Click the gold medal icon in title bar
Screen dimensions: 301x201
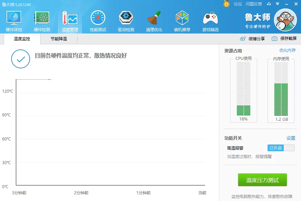pyautogui.click(x=227, y=4)
